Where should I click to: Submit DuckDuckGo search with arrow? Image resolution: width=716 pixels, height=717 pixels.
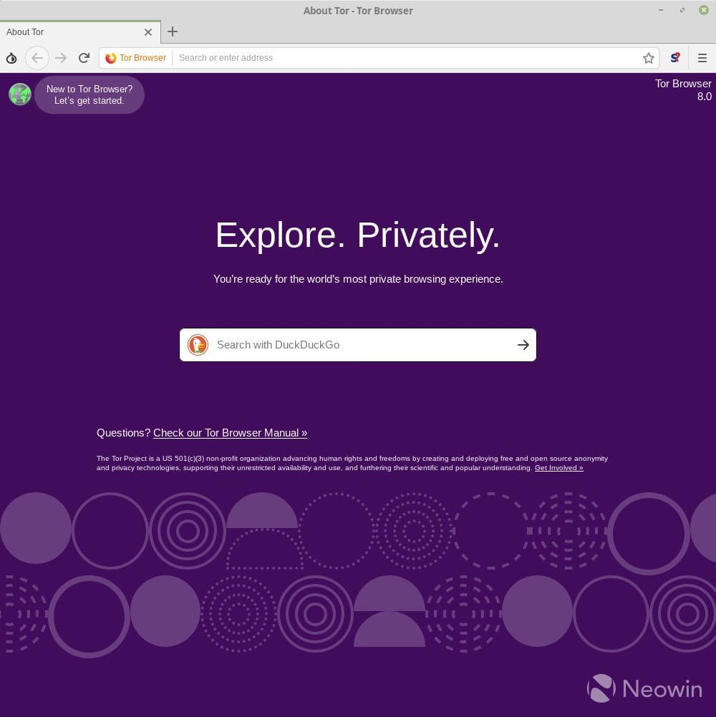[523, 345]
